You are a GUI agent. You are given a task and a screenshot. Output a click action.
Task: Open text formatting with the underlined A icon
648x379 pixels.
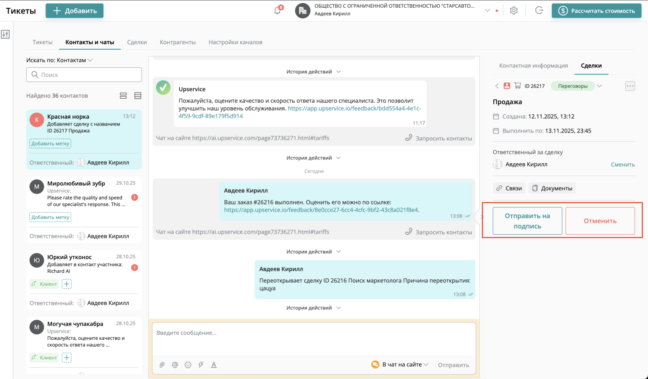(x=214, y=364)
